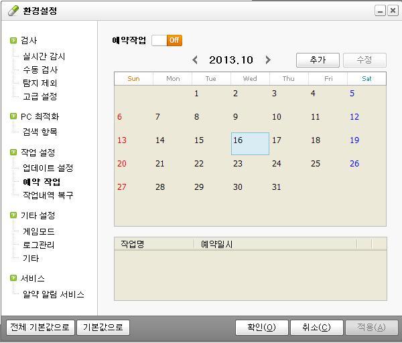Open 작업내역 복구 page
The height and width of the screenshot is (343, 402).
coord(48,195)
